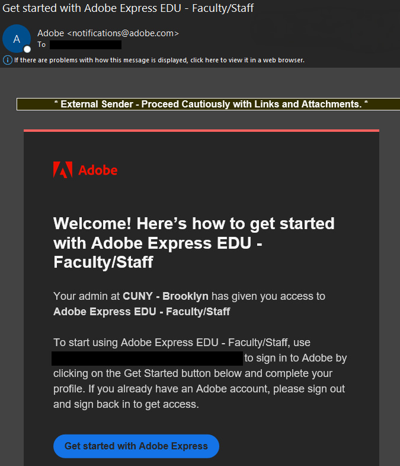
Task: Click the info icon beside display-problems message
Action: (x=7, y=60)
